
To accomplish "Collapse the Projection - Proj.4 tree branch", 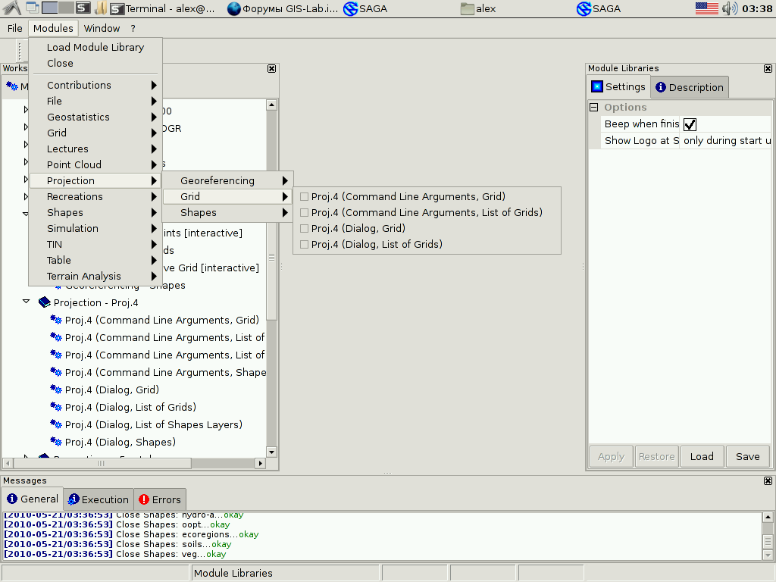I will [x=26, y=302].
